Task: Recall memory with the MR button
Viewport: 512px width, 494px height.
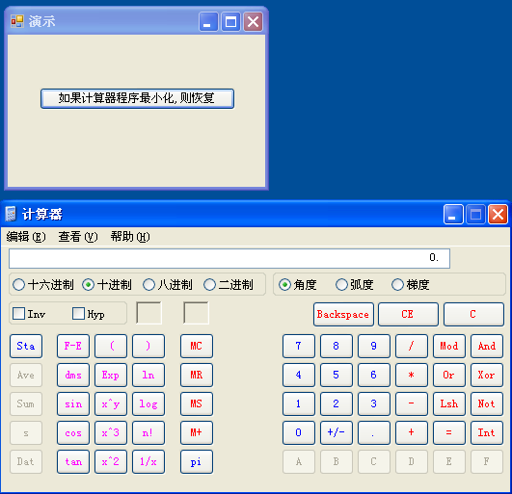Action: click(x=197, y=375)
